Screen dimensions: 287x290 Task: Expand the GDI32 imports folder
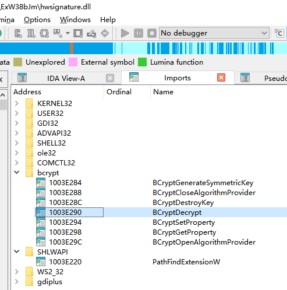pyautogui.click(x=17, y=123)
